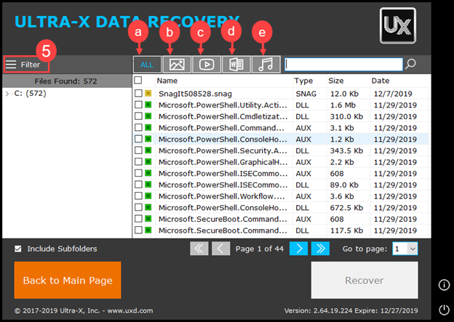Select the ALL file type tab

pos(147,64)
